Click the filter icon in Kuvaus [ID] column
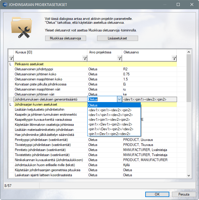199x200 pixels. coord(85,58)
